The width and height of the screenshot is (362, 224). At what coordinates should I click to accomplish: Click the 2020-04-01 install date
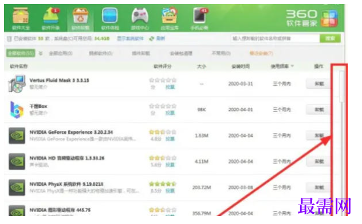[241, 110]
